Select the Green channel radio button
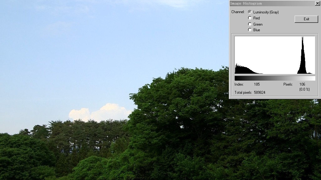The image size is (321, 180). 250,24
